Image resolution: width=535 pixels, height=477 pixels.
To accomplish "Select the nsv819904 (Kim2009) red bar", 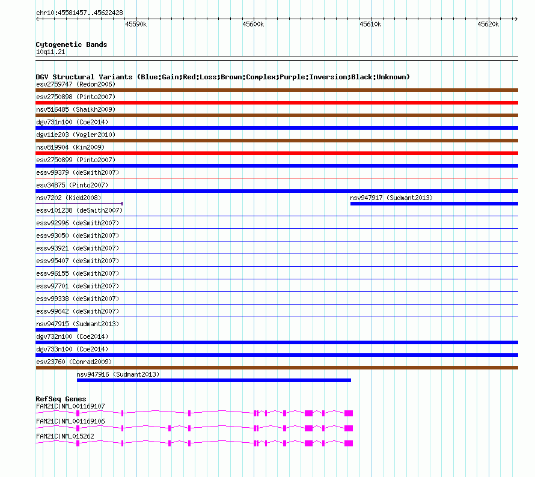I will tap(277, 153).
